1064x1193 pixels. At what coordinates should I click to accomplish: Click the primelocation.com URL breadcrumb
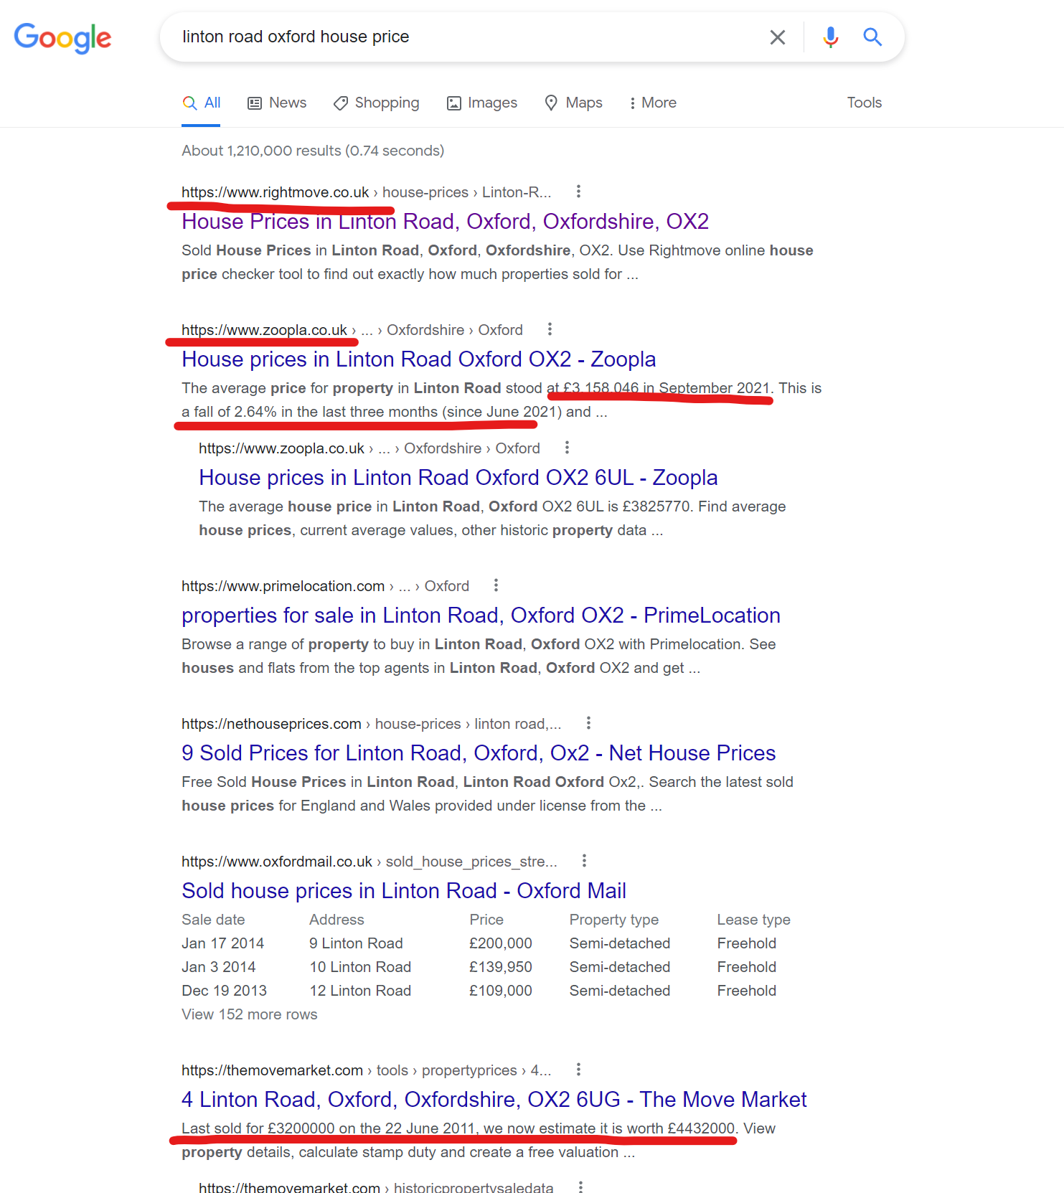point(325,586)
